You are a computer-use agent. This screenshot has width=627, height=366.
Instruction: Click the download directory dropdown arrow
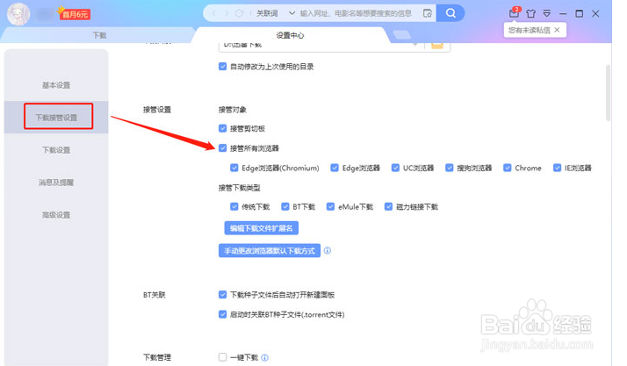pyautogui.click(x=416, y=45)
